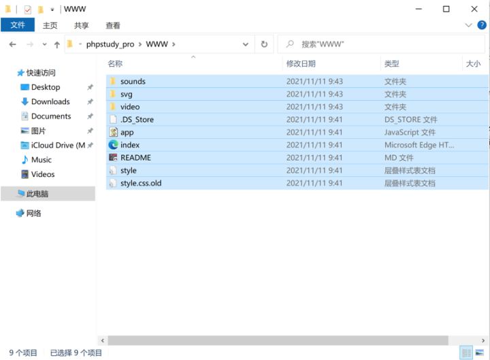This screenshot has height=360, width=490.
Task: Click the back navigation arrow
Action: [12, 44]
